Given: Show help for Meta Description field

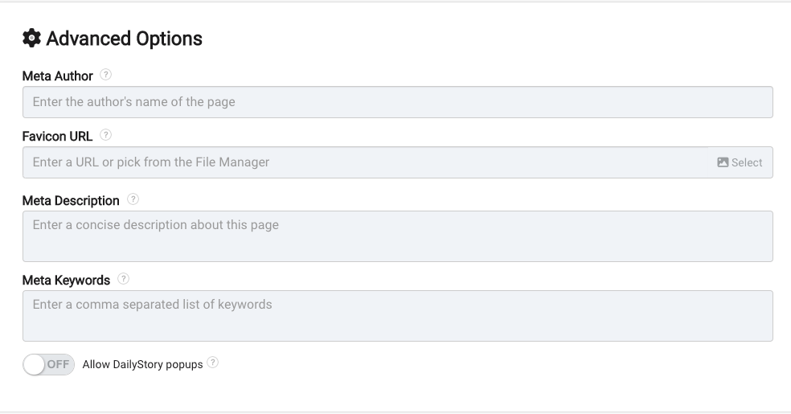Looking at the screenshot, I should (x=133, y=199).
